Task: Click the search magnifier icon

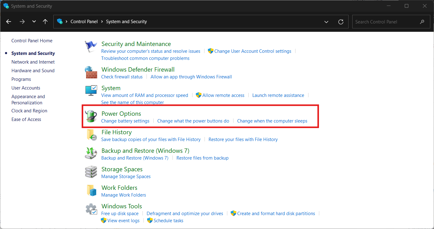Action: point(422,22)
